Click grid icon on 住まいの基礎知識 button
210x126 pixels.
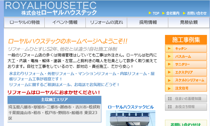coord(170,99)
